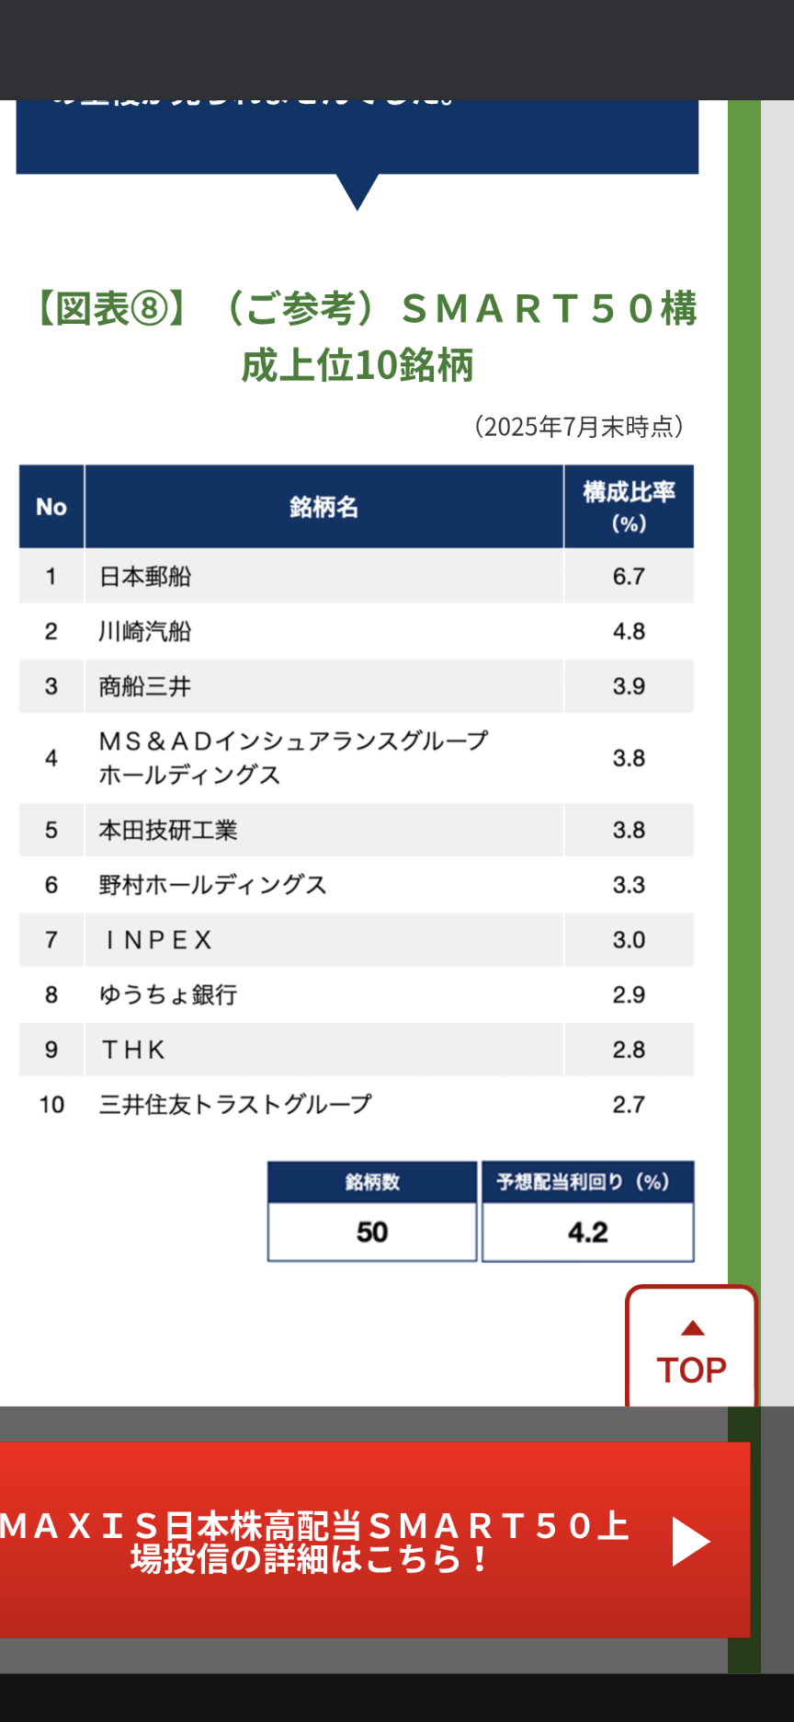The height and width of the screenshot is (1722, 794).
Task: Open MAXIS日本株高配当SMART50 details banner link
Action: (312, 1542)
